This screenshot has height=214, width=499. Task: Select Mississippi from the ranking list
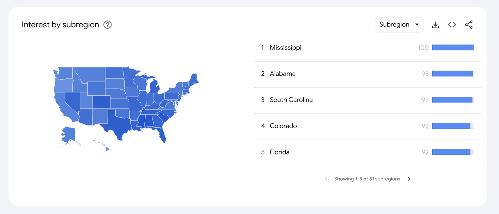click(285, 47)
